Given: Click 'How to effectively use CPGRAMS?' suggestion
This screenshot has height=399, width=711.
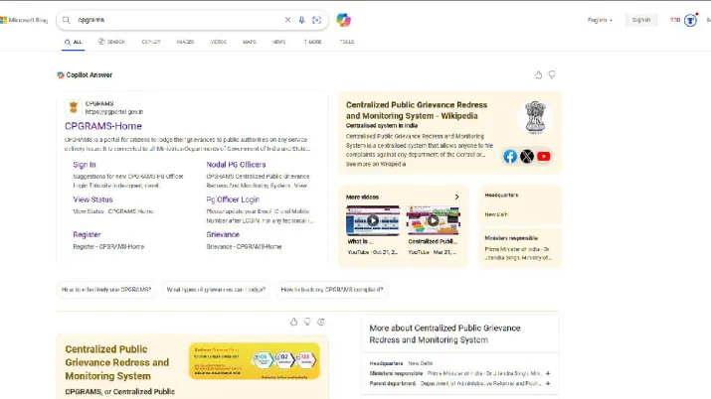Looking at the screenshot, I should point(106,290).
